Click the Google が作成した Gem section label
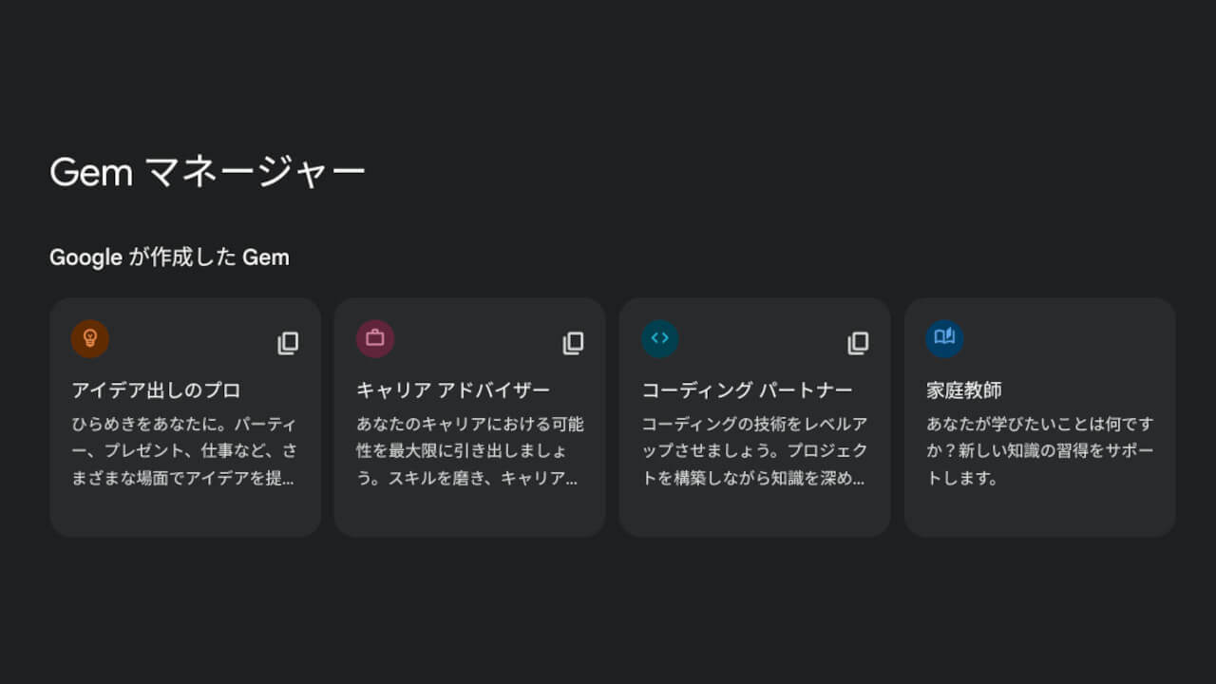This screenshot has height=684, width=1216. [169, 256]
